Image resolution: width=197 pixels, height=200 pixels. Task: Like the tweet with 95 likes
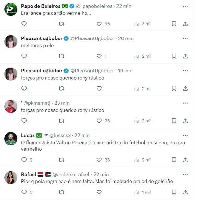(99, 24)
